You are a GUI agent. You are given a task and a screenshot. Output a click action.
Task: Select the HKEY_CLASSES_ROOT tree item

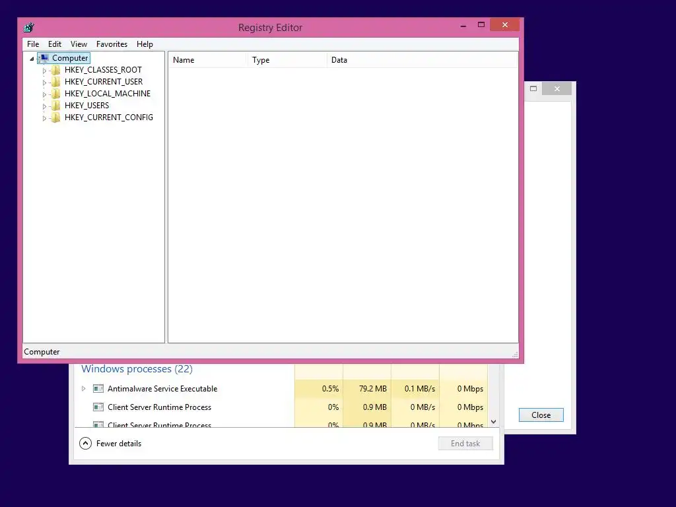(x=103, y=70)
